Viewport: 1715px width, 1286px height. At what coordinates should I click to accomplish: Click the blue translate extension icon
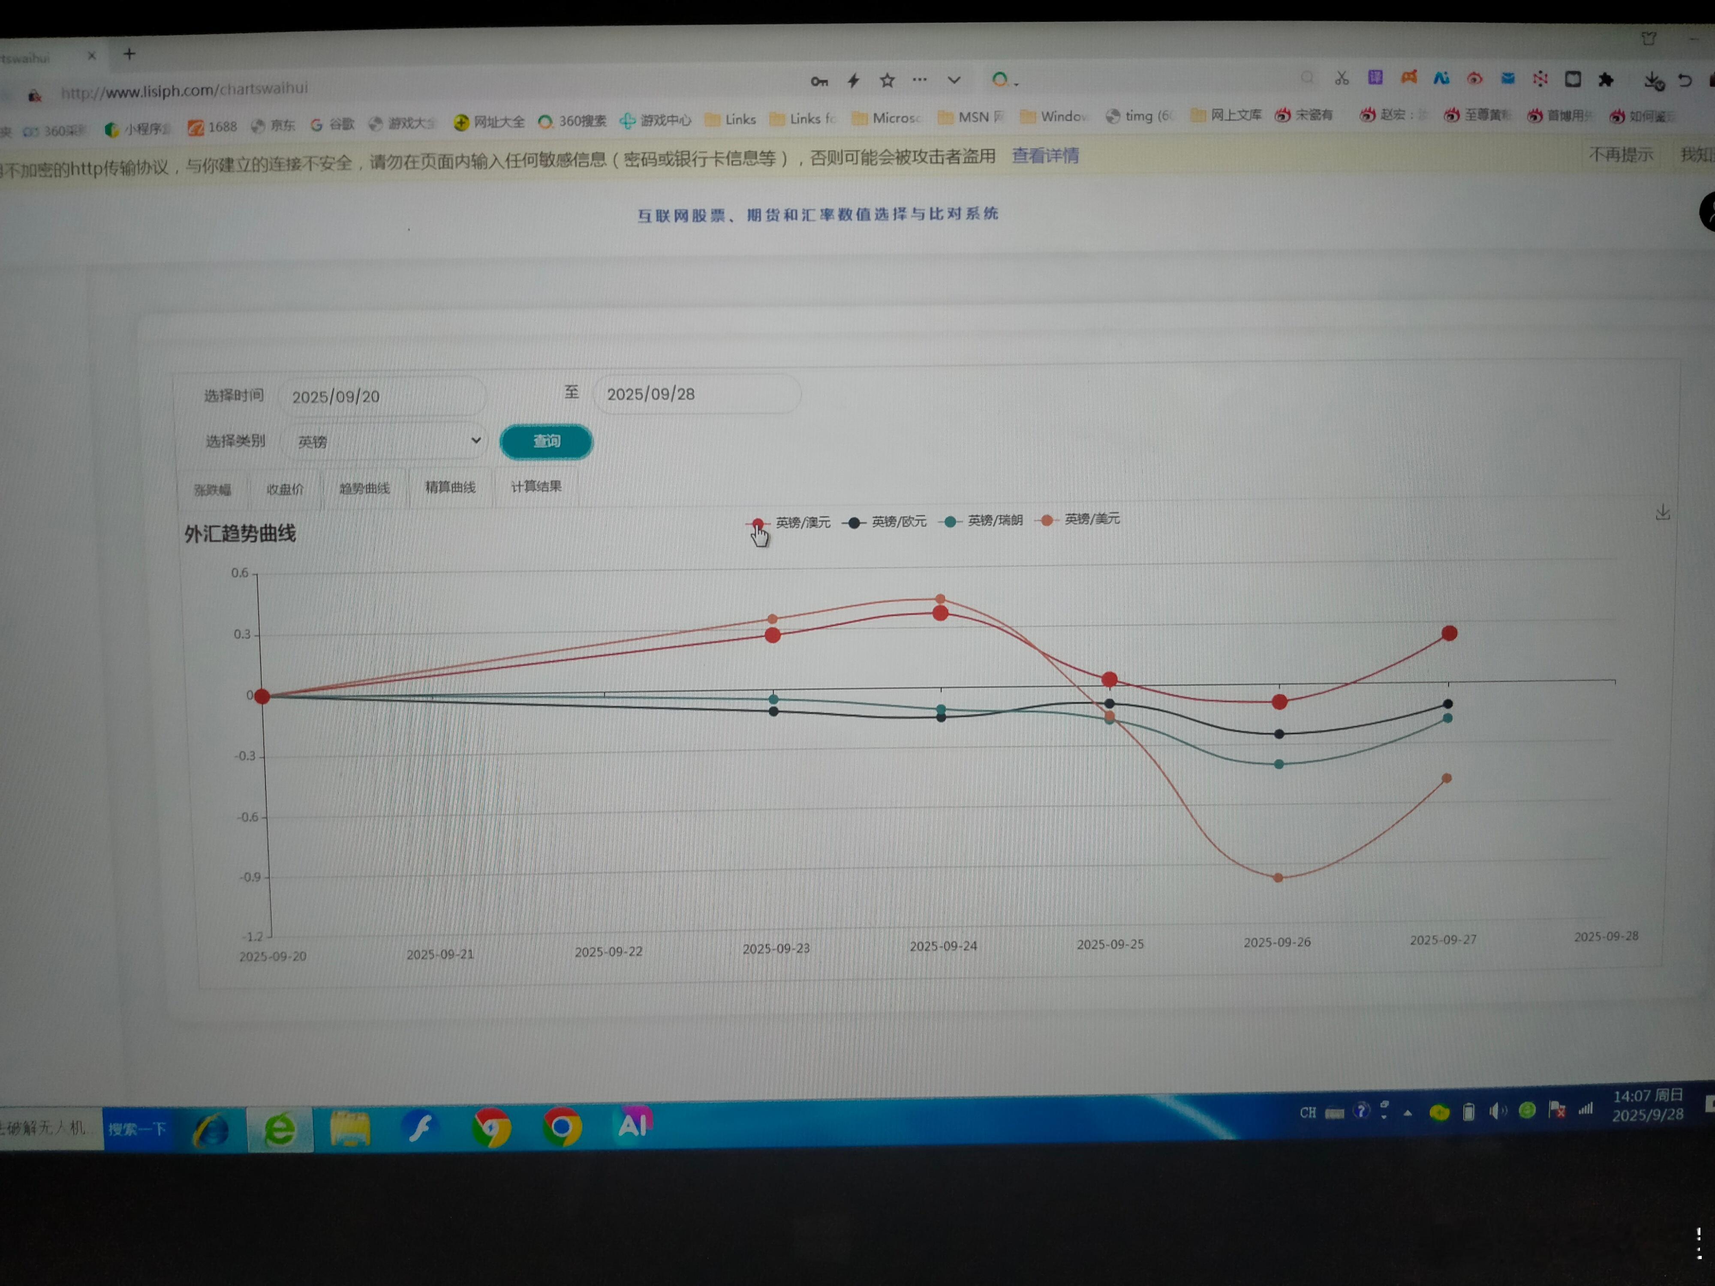[x=1441, y=78]
